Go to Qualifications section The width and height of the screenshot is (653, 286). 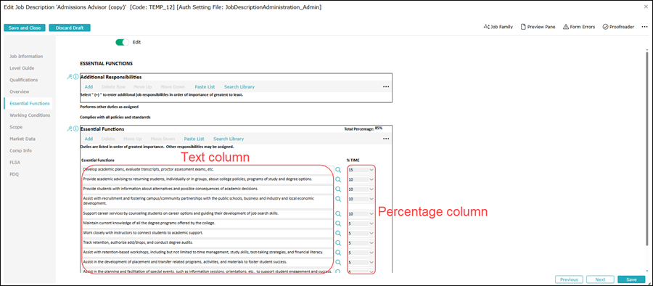pos(24,80)
